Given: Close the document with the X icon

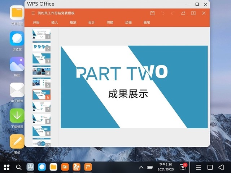Looking at the screenshot, I should tap(204, 13).
